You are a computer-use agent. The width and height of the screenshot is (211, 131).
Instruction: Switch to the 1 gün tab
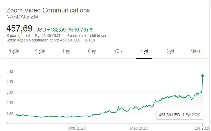point(14,51)
